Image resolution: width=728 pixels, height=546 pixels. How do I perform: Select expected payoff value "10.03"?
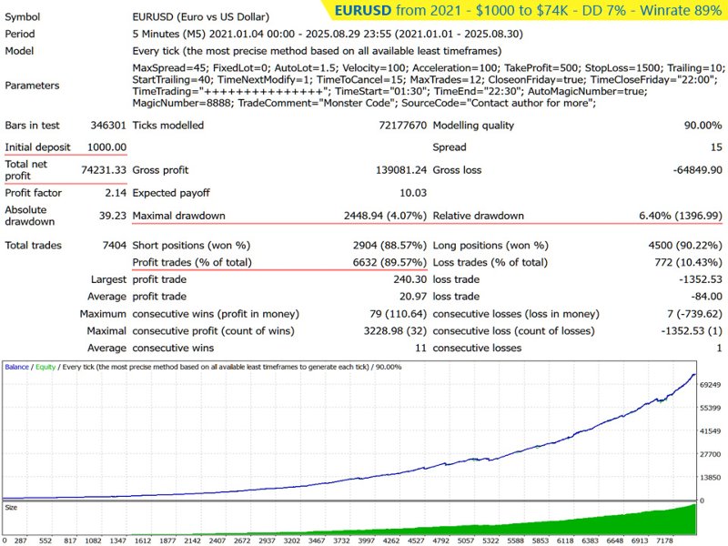[x=413, y=193]
